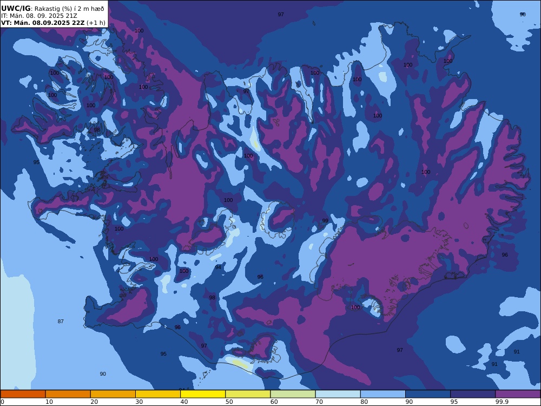541x406 pixels.
Task: Click the '87' humidity value on the map
Action: [x=61, y=322]
